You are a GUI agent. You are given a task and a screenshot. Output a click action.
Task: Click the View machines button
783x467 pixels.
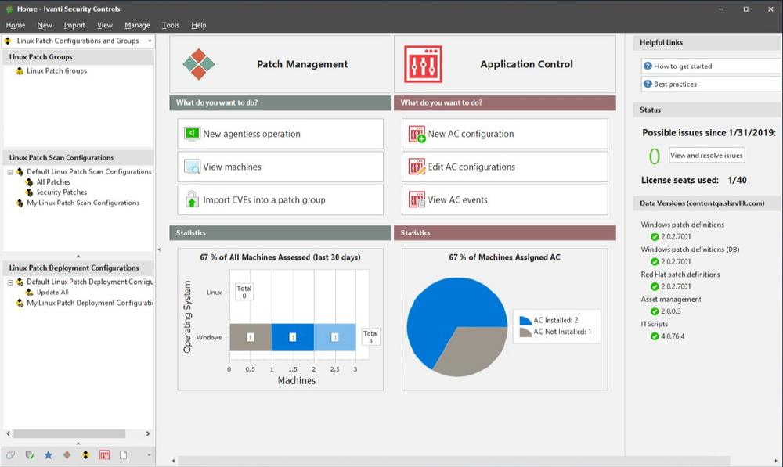pos(280,167)
